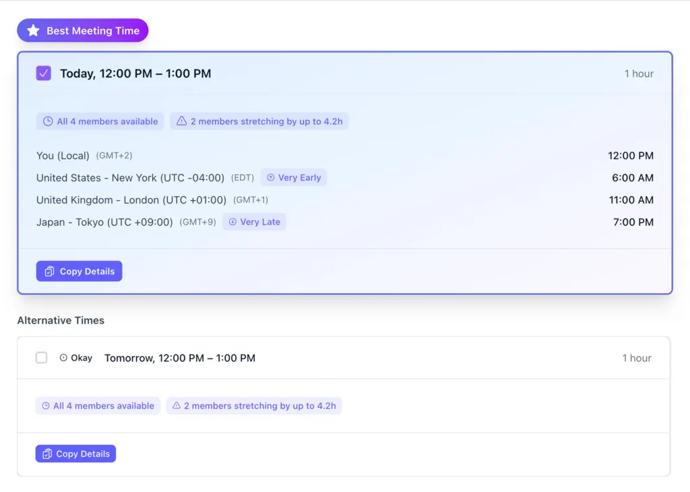This screenshot has height=492, width=690.
Task: Click the clipboard icon in the top Copy Details button
Action: (49, 272)
